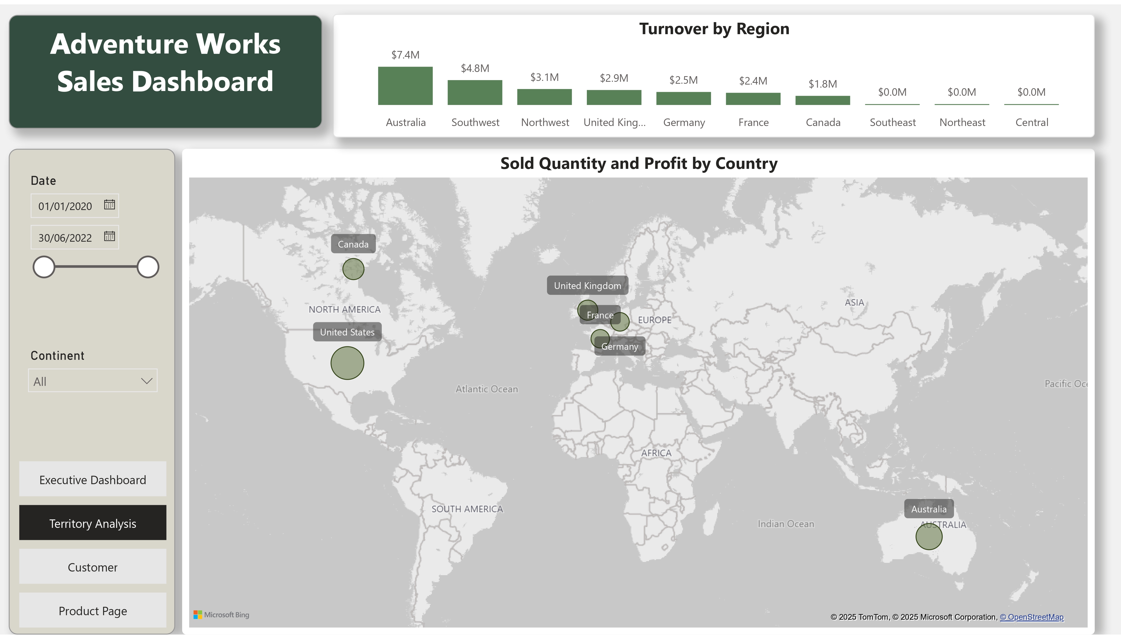Image resolution: width=1121 pixels, height=639 pixels.
Task: Click the Australia bubble on the map
Action: tap(929, 536)
